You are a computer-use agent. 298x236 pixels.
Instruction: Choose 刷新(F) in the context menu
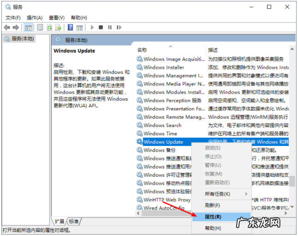221,206
